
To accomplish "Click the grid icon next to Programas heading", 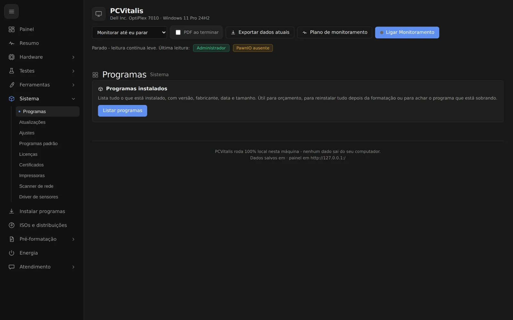I will [x=95, y=75].
